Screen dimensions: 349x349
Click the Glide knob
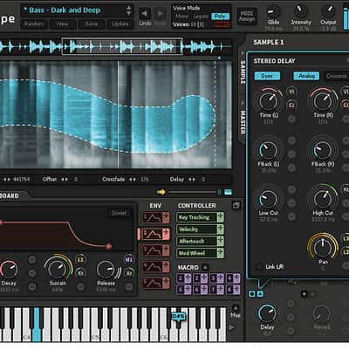point(273,11)
